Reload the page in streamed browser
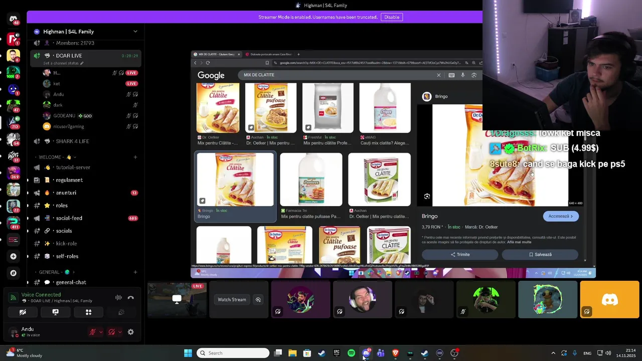 [208, 63]
